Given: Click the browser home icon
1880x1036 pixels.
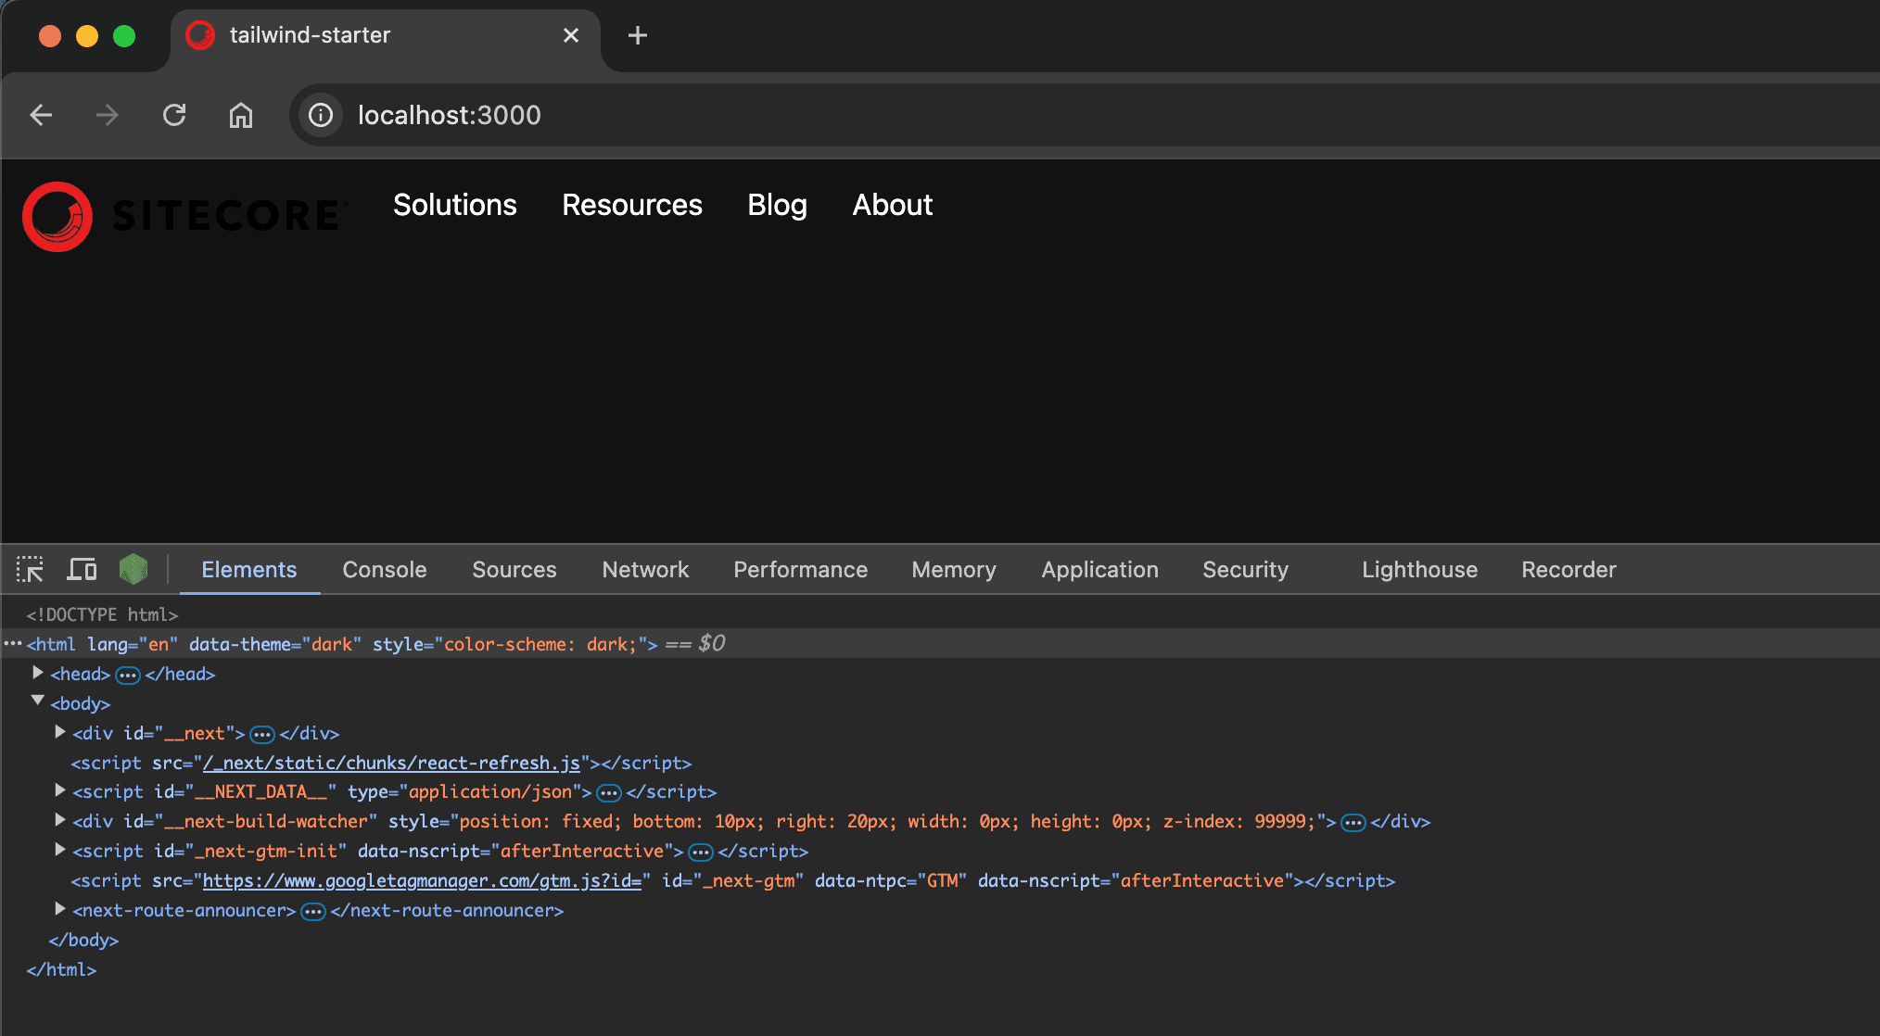Looking at the screenshot, I should (241, 115).
